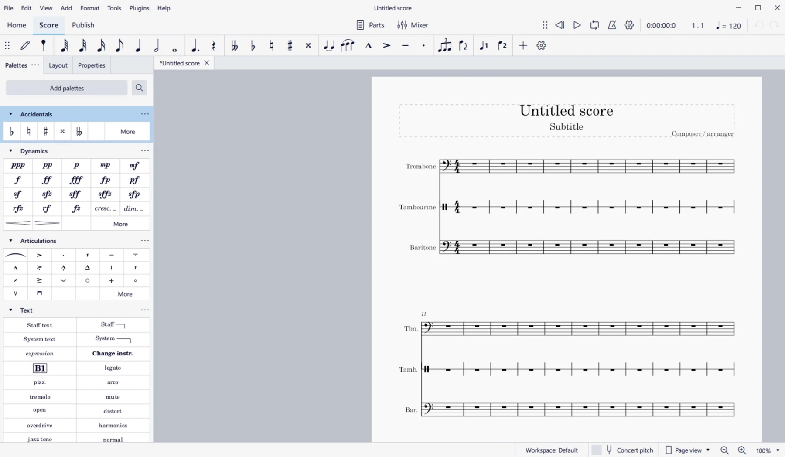Toggle loop playback

click(x=594, y=25)
